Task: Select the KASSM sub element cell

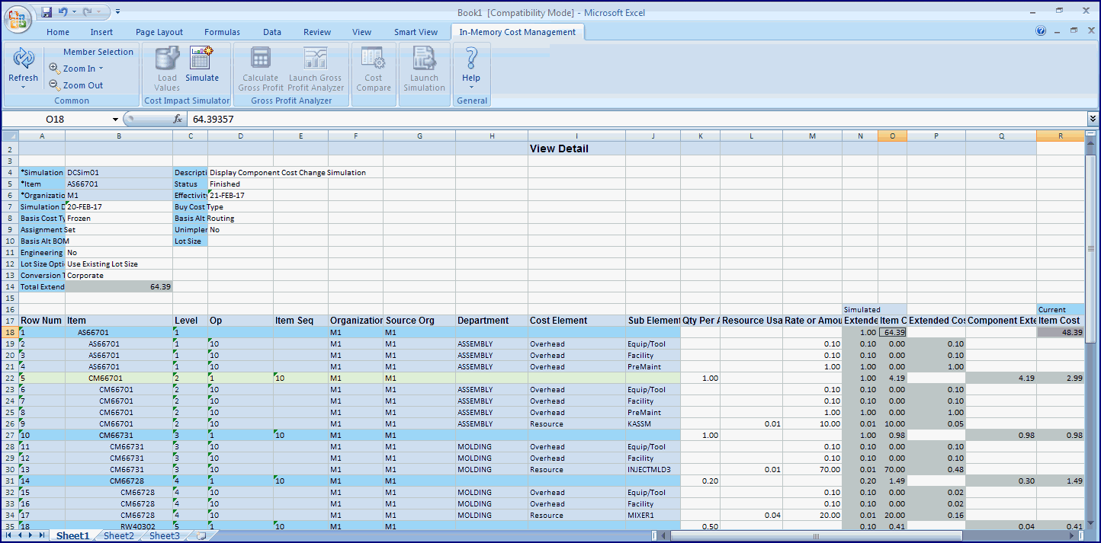Action: tap(653, 424)
